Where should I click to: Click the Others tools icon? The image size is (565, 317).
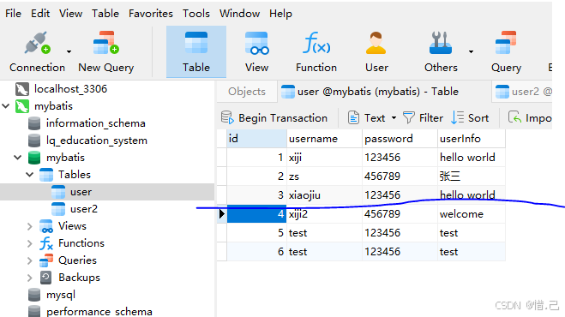click(x=441, y=43)
